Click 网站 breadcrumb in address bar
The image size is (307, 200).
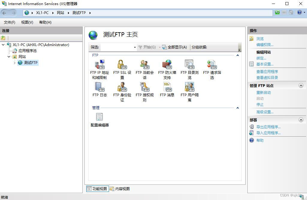click(61, 13)
